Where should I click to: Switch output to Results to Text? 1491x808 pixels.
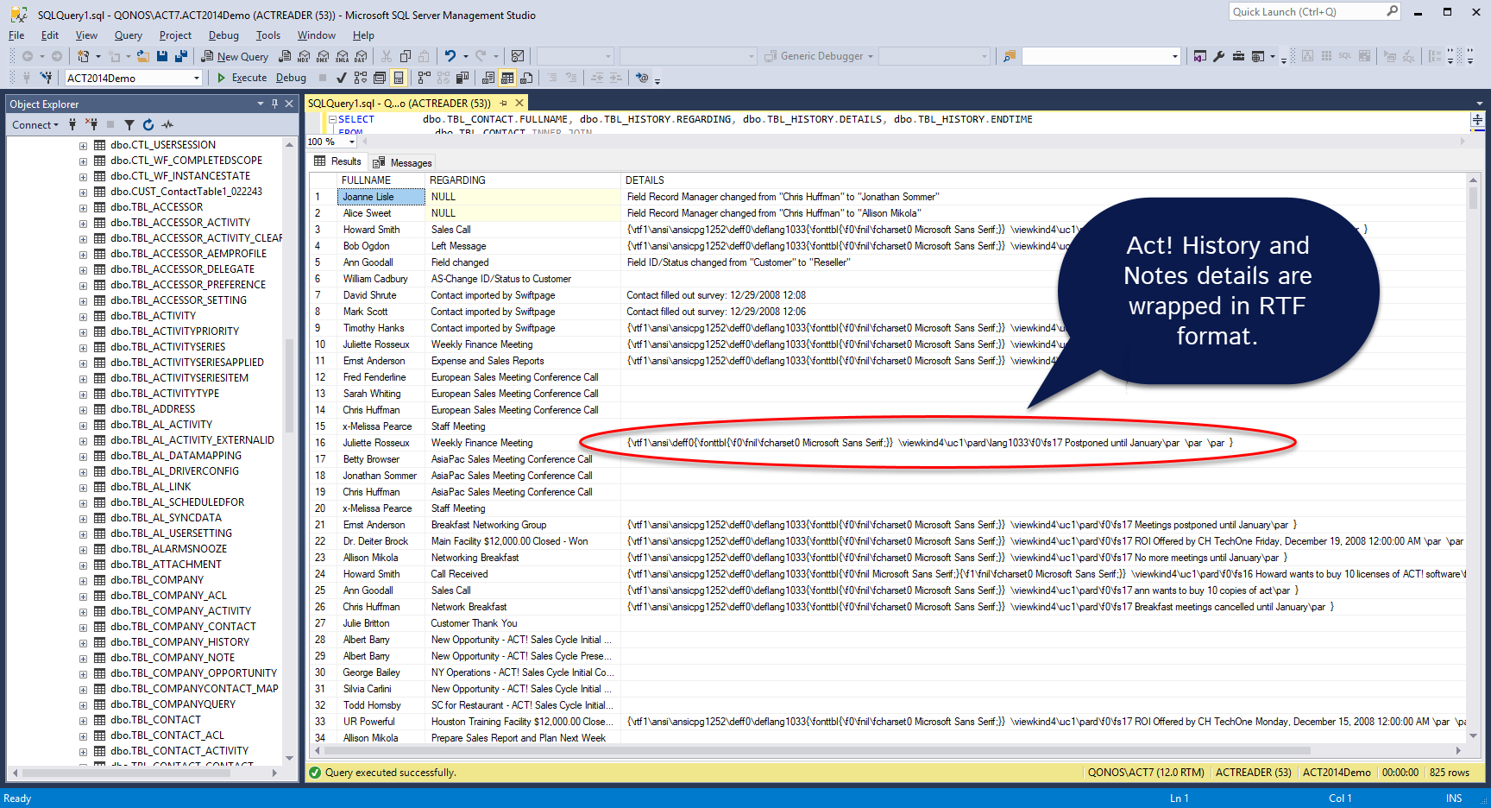pyautogui.click(x=488, y=78)
